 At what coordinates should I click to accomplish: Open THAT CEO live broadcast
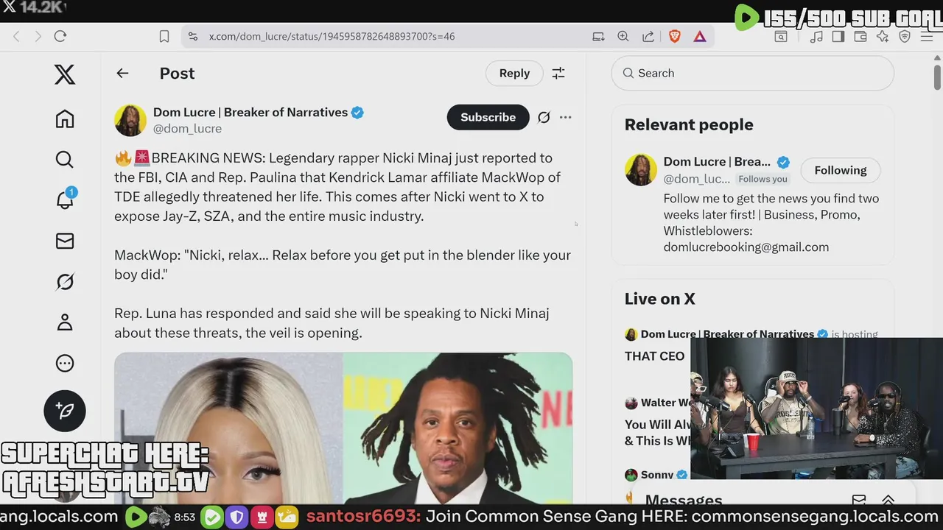pyautogui.click(x=655, y=356)
